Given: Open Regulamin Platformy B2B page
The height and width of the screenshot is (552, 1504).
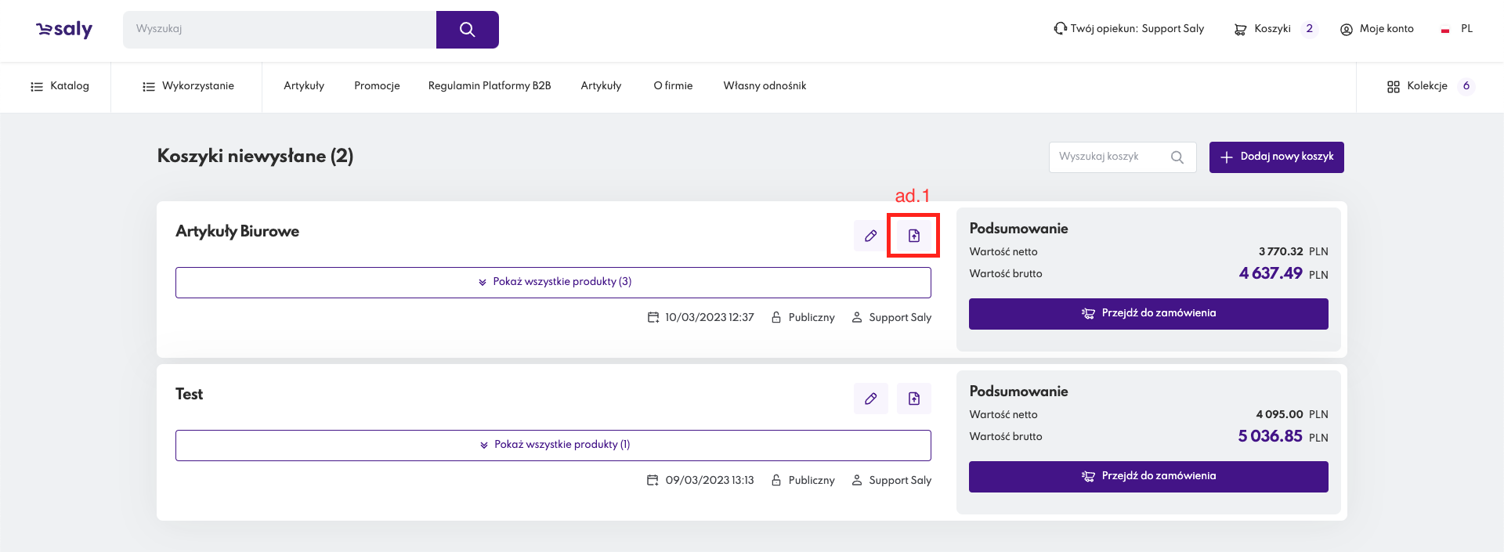Looking at the screenshot, I should 490,86.
